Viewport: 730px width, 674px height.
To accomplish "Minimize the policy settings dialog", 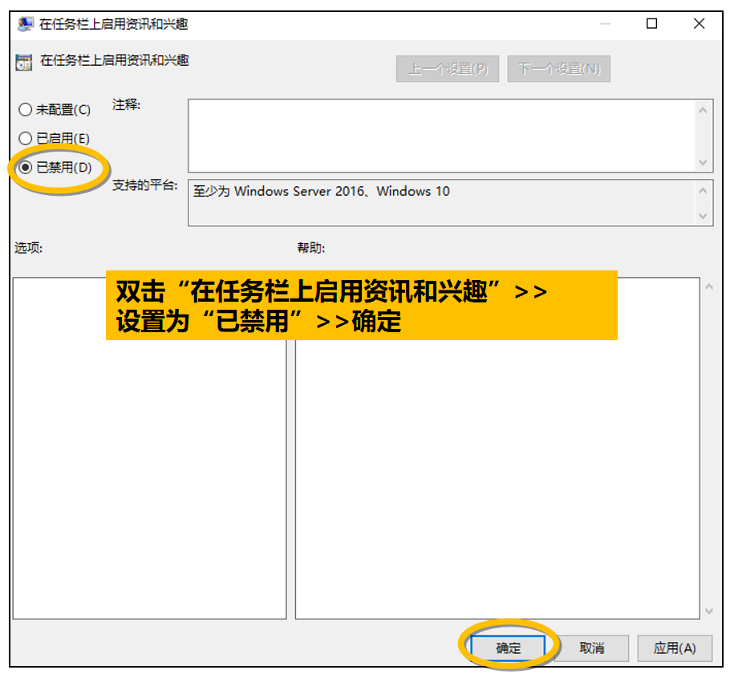I will (x=606, y=24).
